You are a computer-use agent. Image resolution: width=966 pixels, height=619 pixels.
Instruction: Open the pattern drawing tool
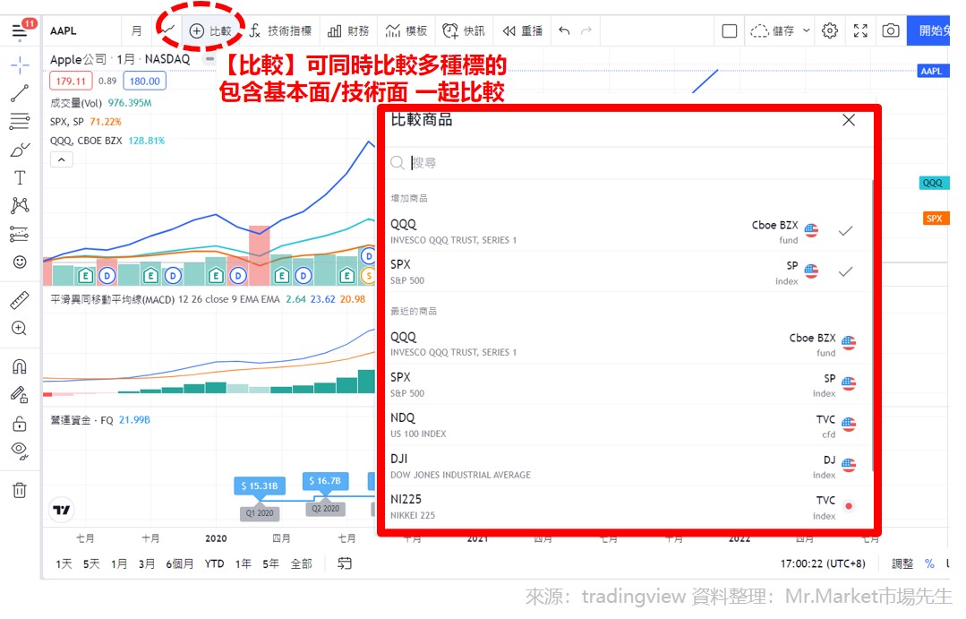(x=20, y=205)
